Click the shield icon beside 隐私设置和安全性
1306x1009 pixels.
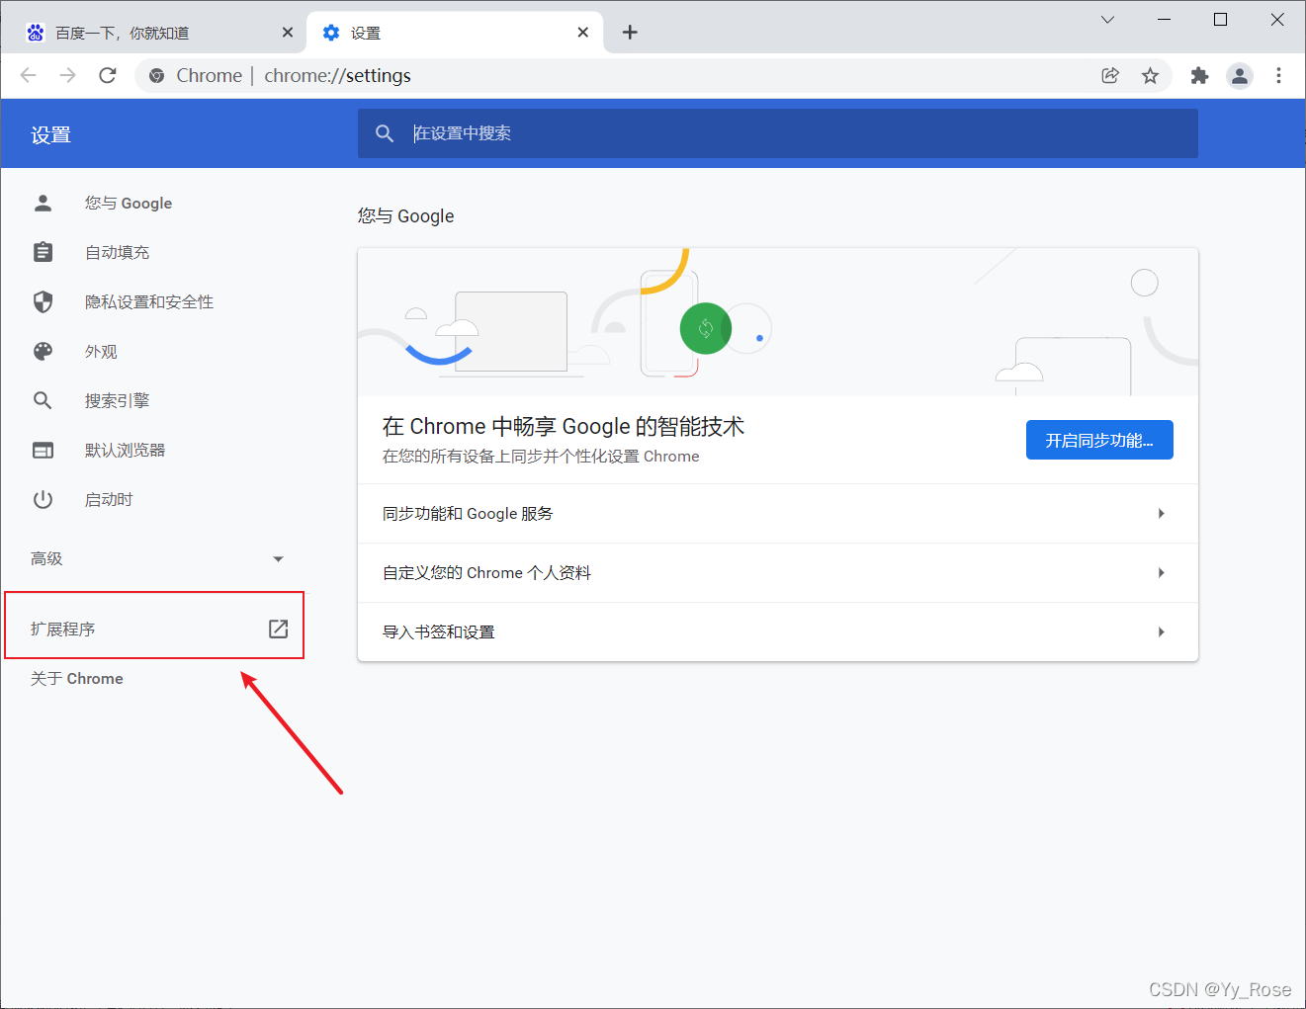coord(43,301)
